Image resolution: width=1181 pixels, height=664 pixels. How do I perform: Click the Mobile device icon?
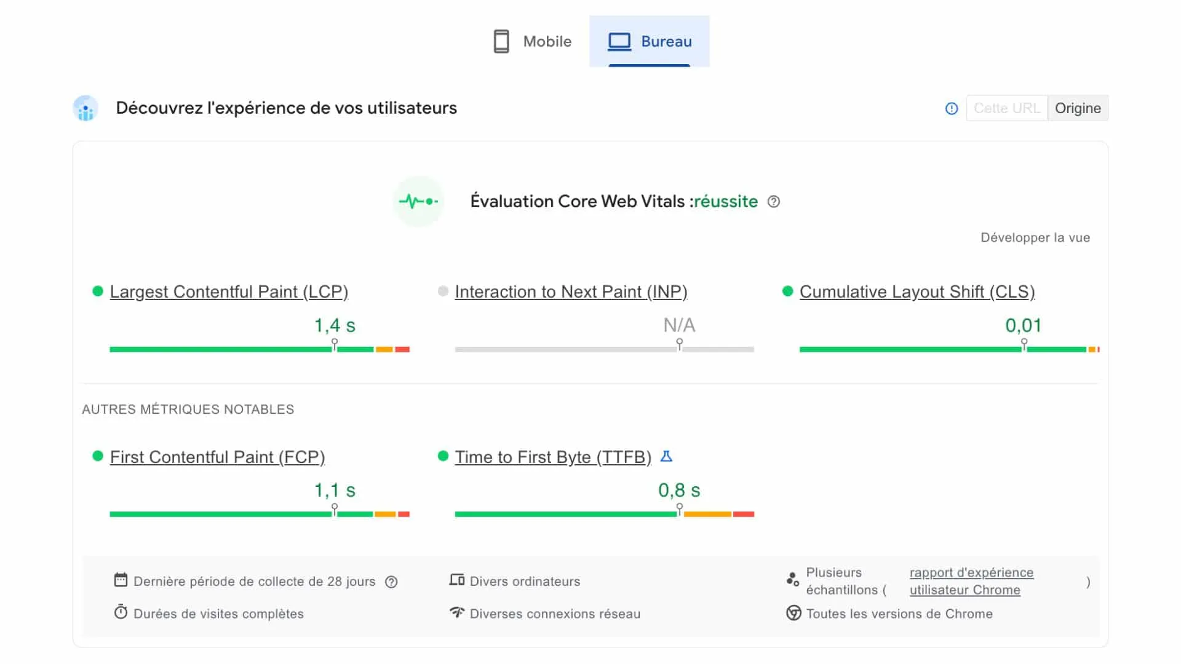coord(501,41)
